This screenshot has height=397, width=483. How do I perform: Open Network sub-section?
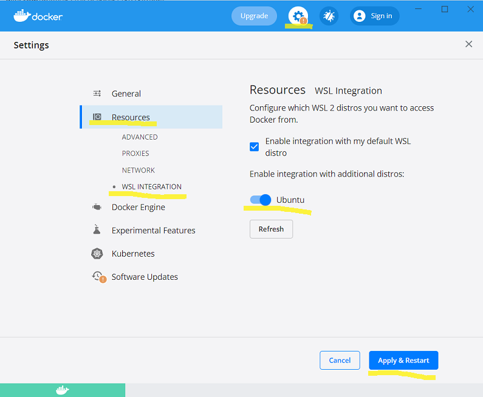pyautogui.click(x=139, y=170)
